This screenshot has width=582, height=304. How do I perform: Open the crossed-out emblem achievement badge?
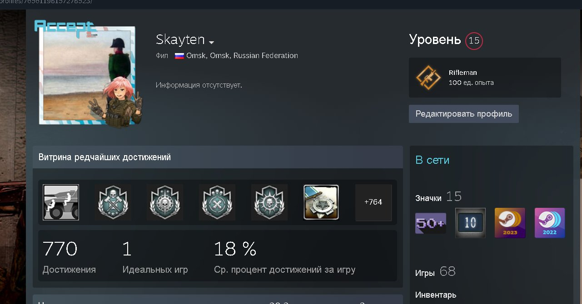[x=217, y=202]
